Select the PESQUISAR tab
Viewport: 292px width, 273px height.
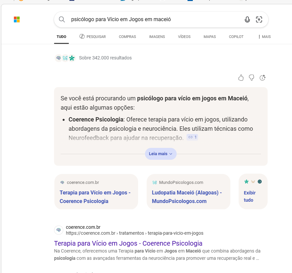tap(93, 37)
